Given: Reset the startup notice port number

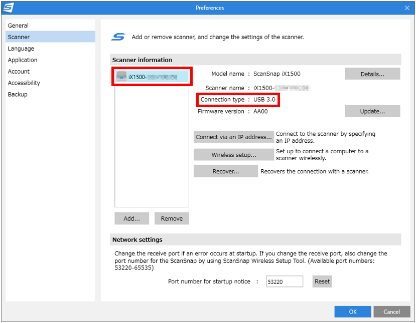Looking at the screenshot, I should pyautogui.click(x=322, y=281).
